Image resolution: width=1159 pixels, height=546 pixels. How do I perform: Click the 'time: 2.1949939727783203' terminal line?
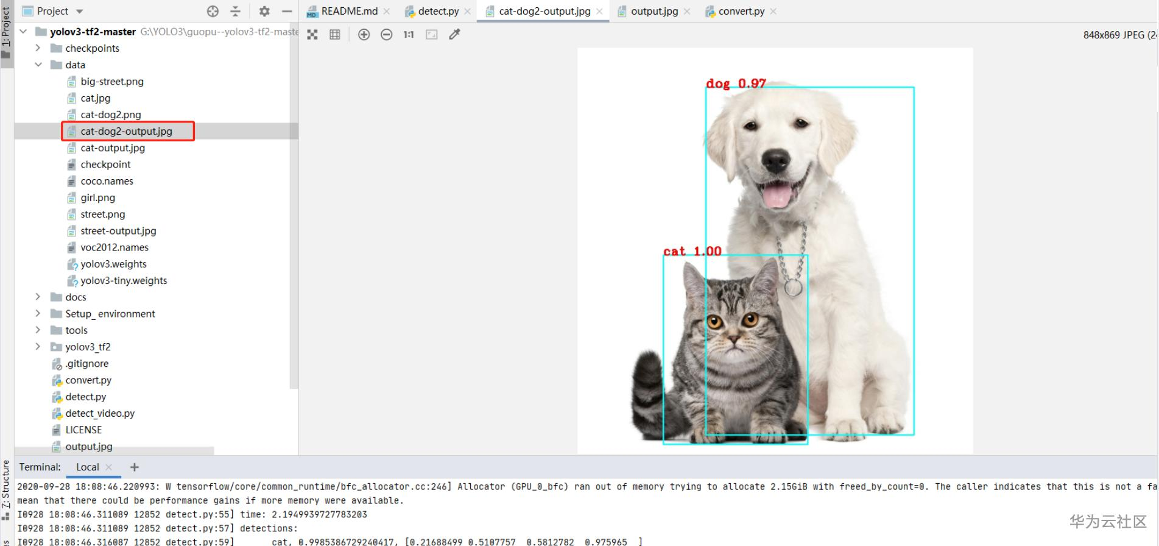coord(192,514)
